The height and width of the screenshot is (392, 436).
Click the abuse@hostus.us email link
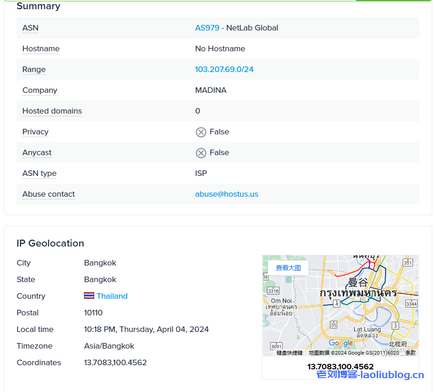click(226, 194)
